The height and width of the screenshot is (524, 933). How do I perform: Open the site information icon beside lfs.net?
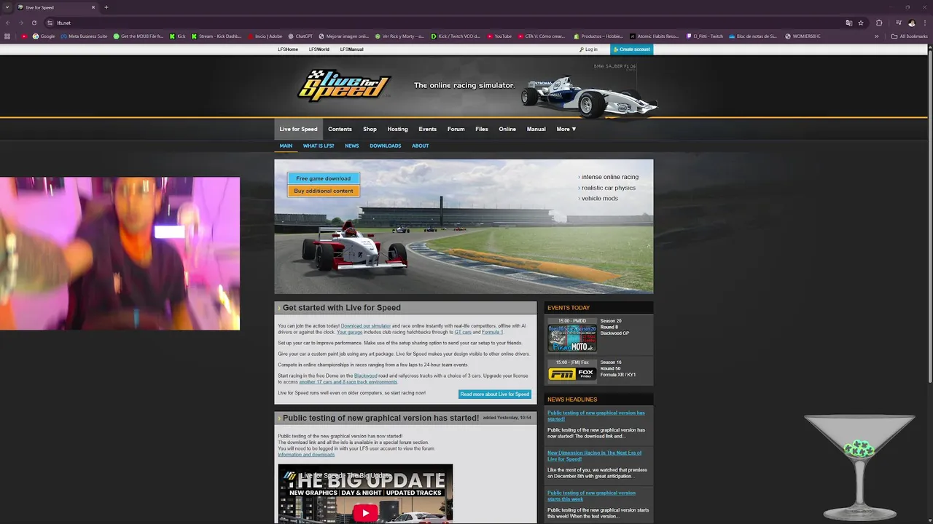pos(50,23)
